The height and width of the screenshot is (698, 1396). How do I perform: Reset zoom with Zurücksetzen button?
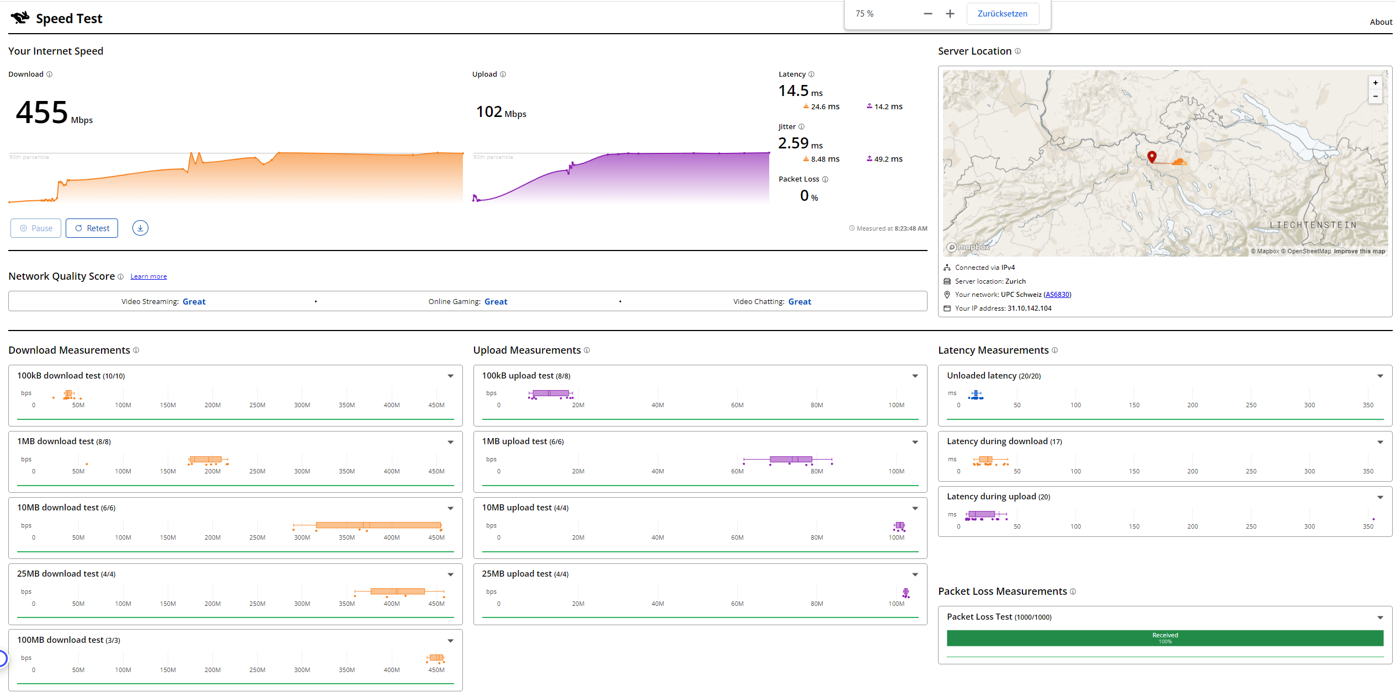(1003, 14)
